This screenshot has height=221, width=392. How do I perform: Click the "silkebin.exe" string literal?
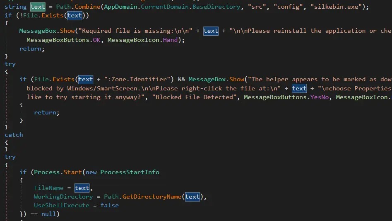tap(336, 7)
